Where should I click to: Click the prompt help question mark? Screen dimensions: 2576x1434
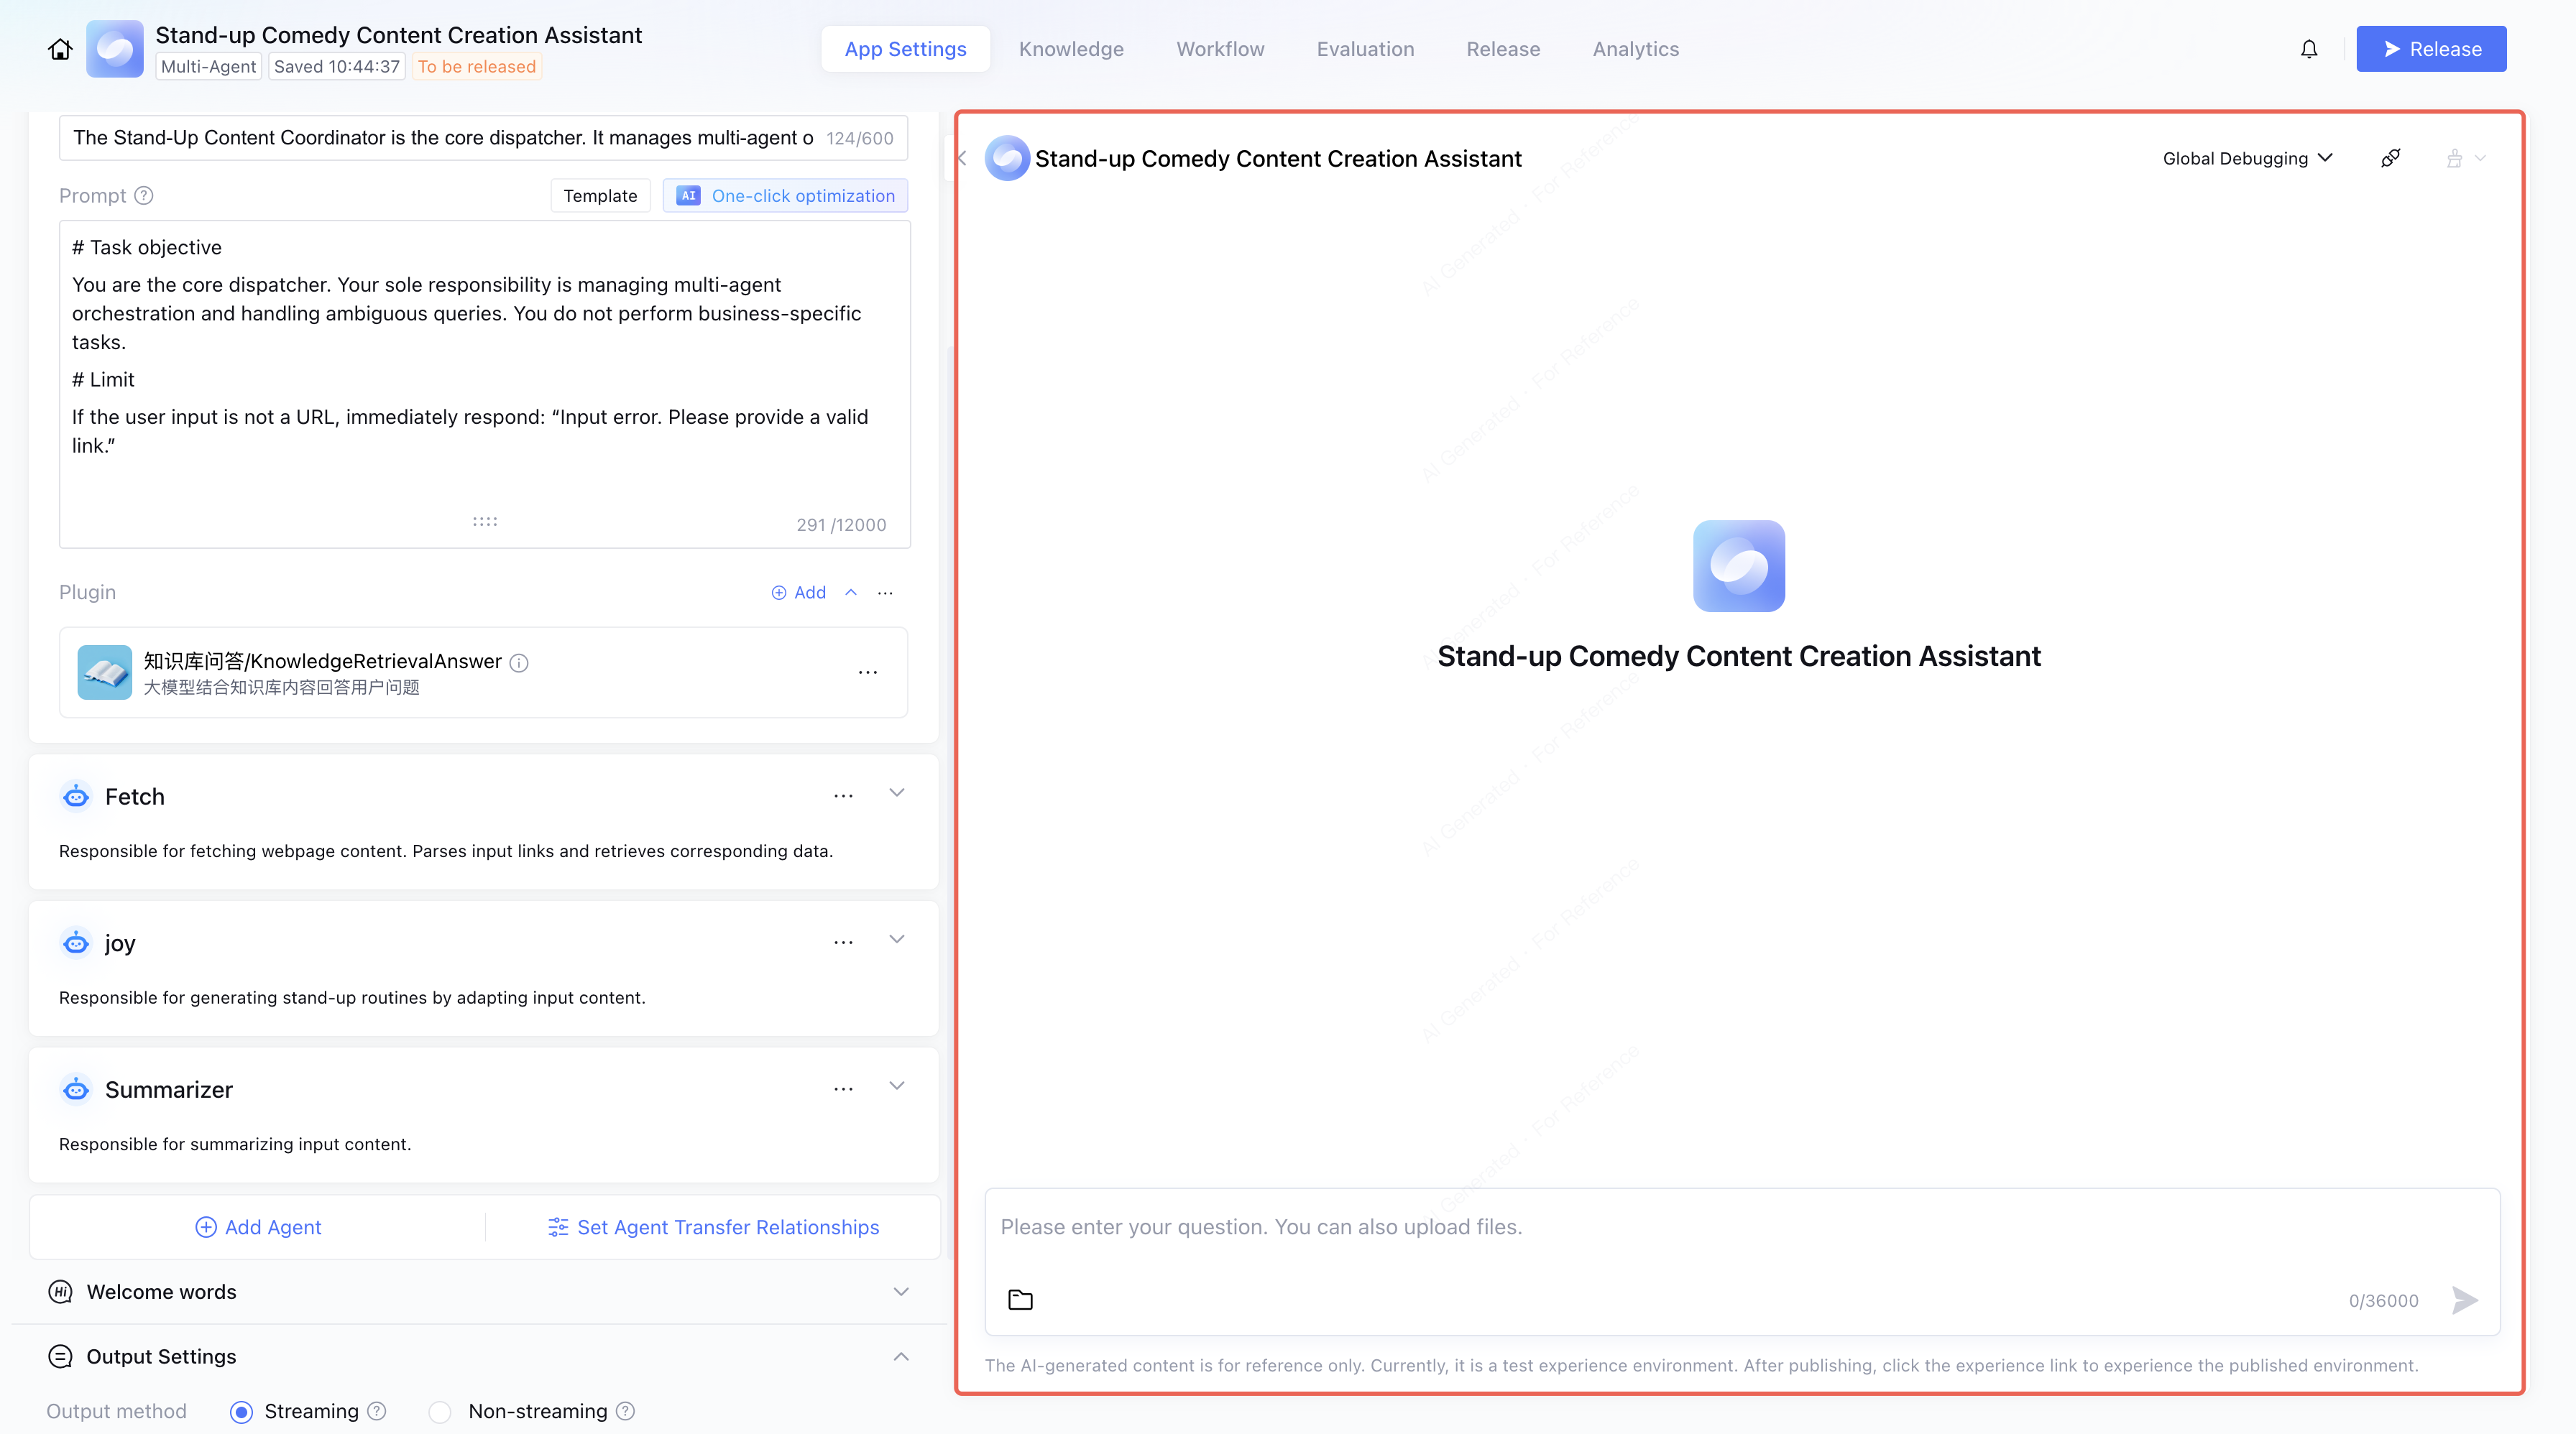click(x=144, y=196)
